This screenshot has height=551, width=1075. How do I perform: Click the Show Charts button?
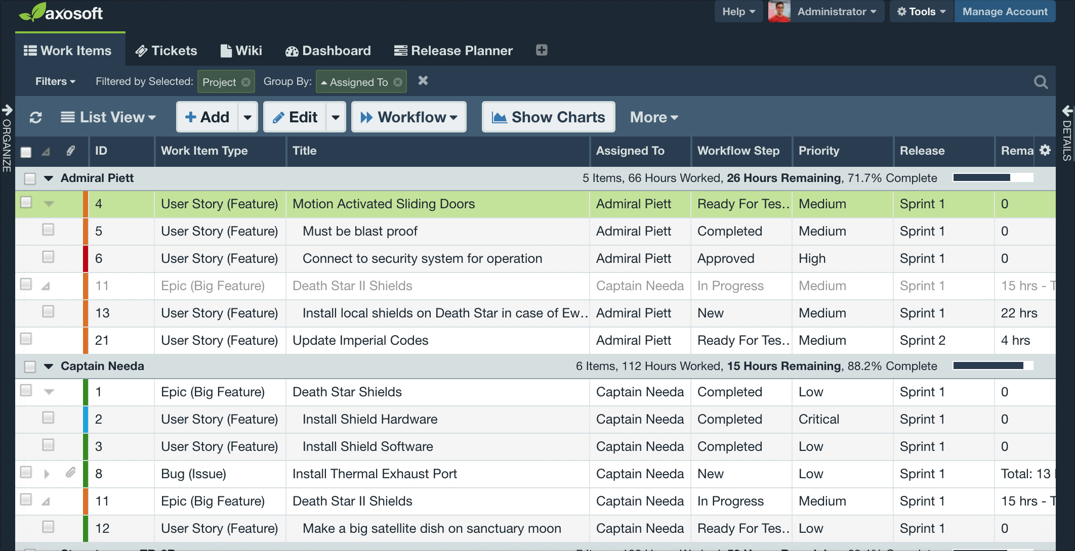point(549,117)
